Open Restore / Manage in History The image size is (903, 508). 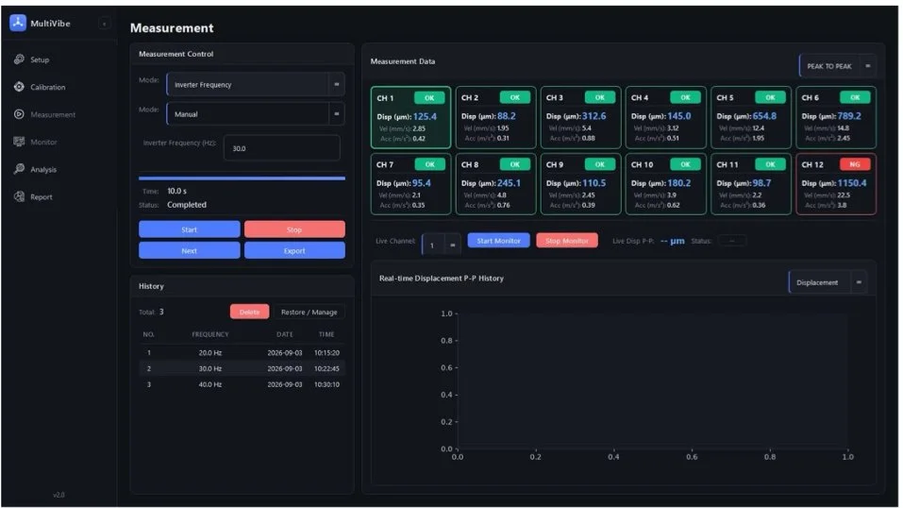tap(309, 312)
